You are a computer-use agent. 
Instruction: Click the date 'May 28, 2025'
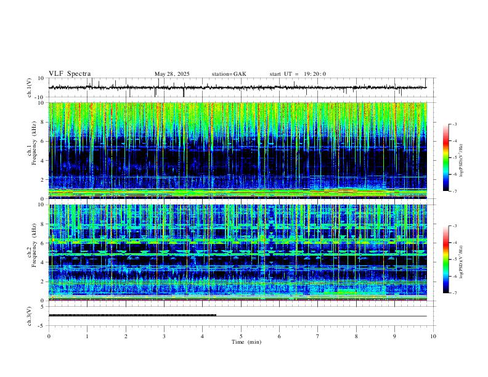tap(172, 74)
